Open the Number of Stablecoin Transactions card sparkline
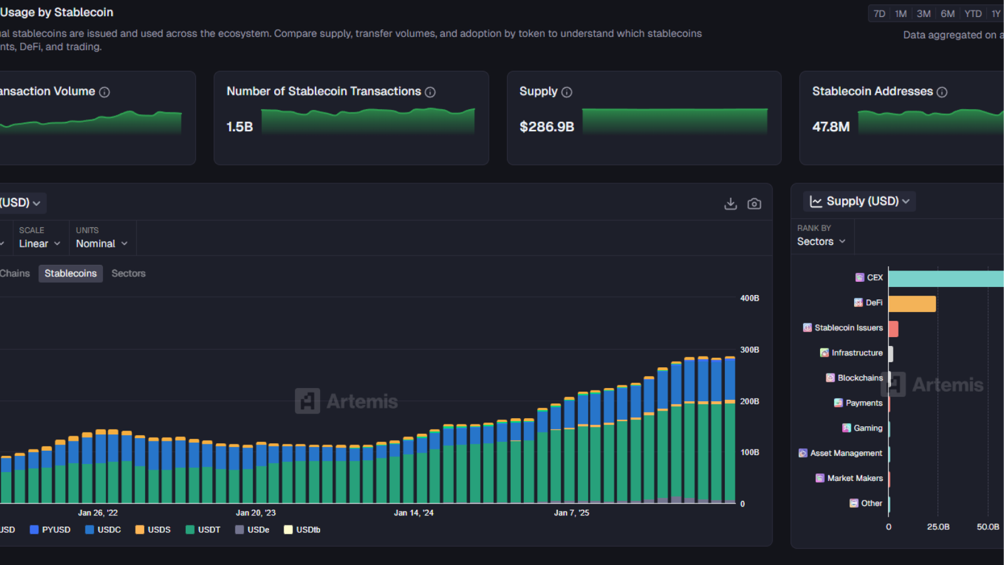 [368, 121]
